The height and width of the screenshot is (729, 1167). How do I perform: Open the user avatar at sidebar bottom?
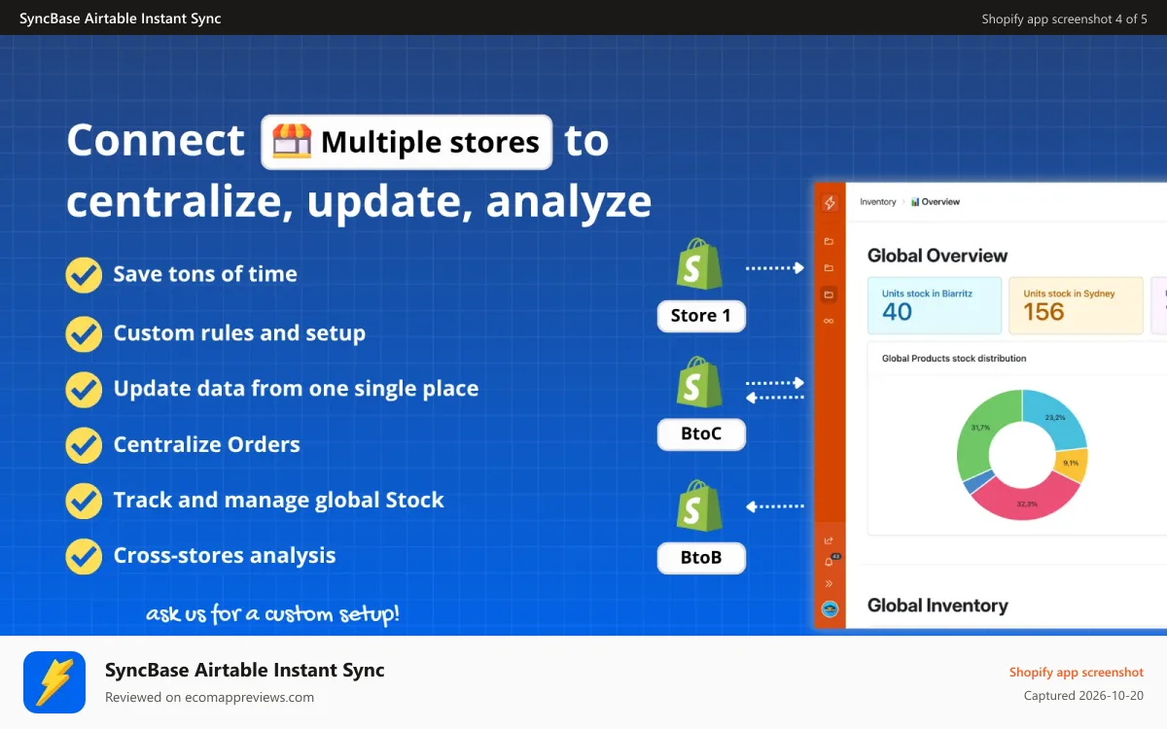830,609
